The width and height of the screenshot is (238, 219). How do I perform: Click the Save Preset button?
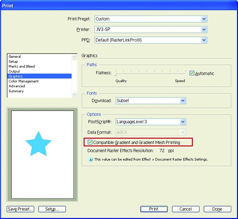(x=20, y=209)
